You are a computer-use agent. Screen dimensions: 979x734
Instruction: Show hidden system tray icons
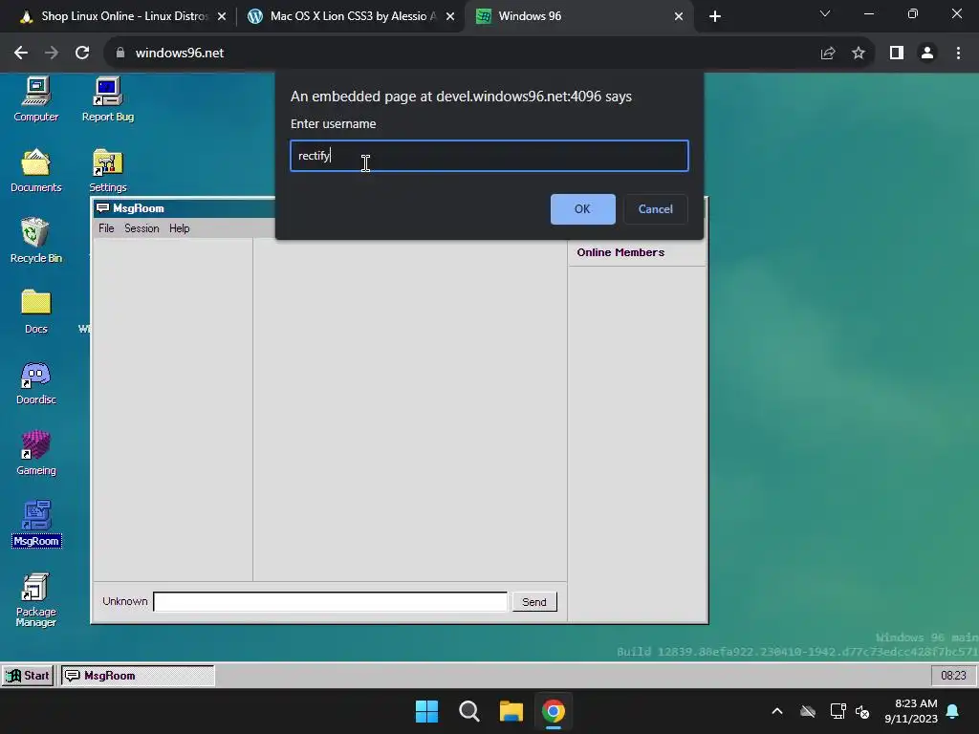point(777,711)
